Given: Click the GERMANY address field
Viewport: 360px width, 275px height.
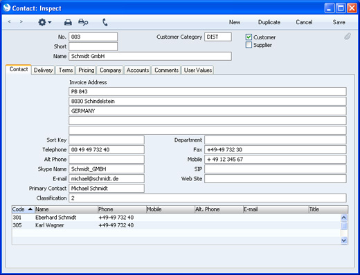Looking at the screenshot, I should 208,111.
